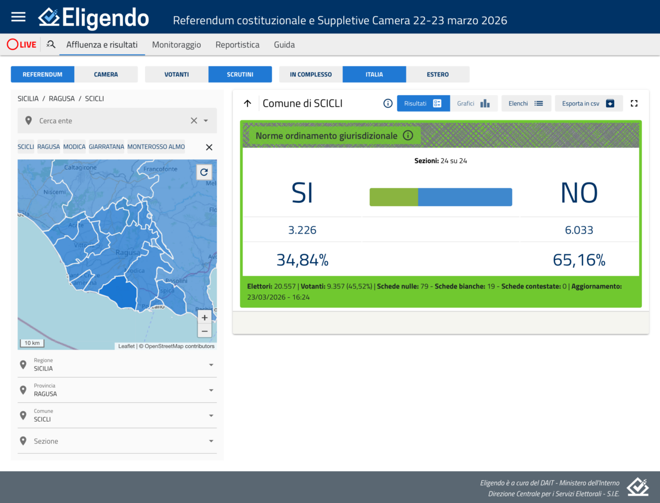Click the Cerca ente search field
660x503 pixels.
pyautogui.click(x=110, y=120)
